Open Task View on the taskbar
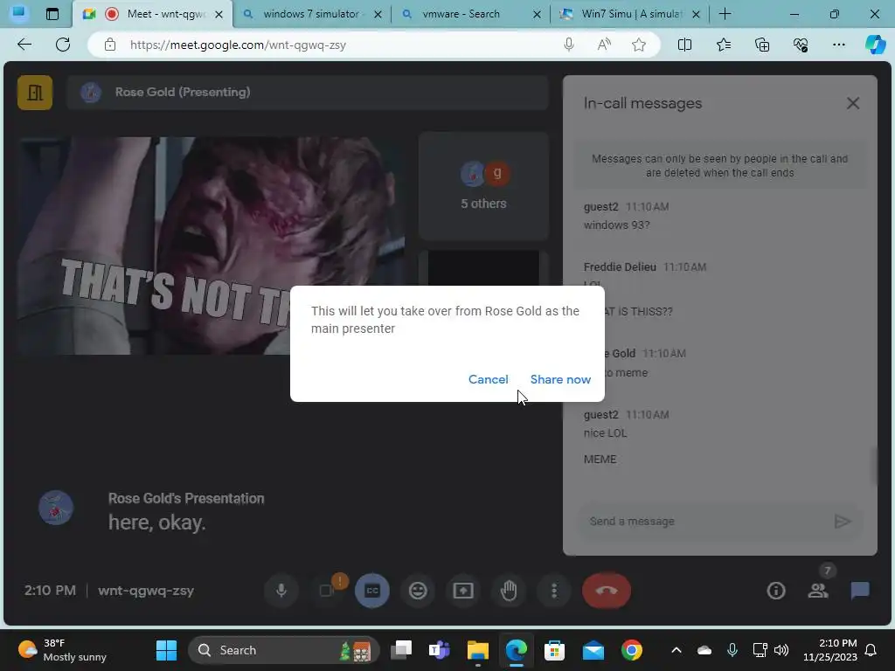 click(x=400, y=650)
